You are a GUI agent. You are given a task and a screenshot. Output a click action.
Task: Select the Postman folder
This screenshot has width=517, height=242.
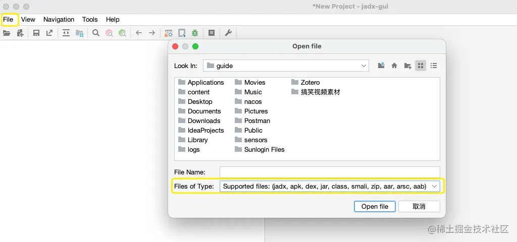[x=252, y=120]
